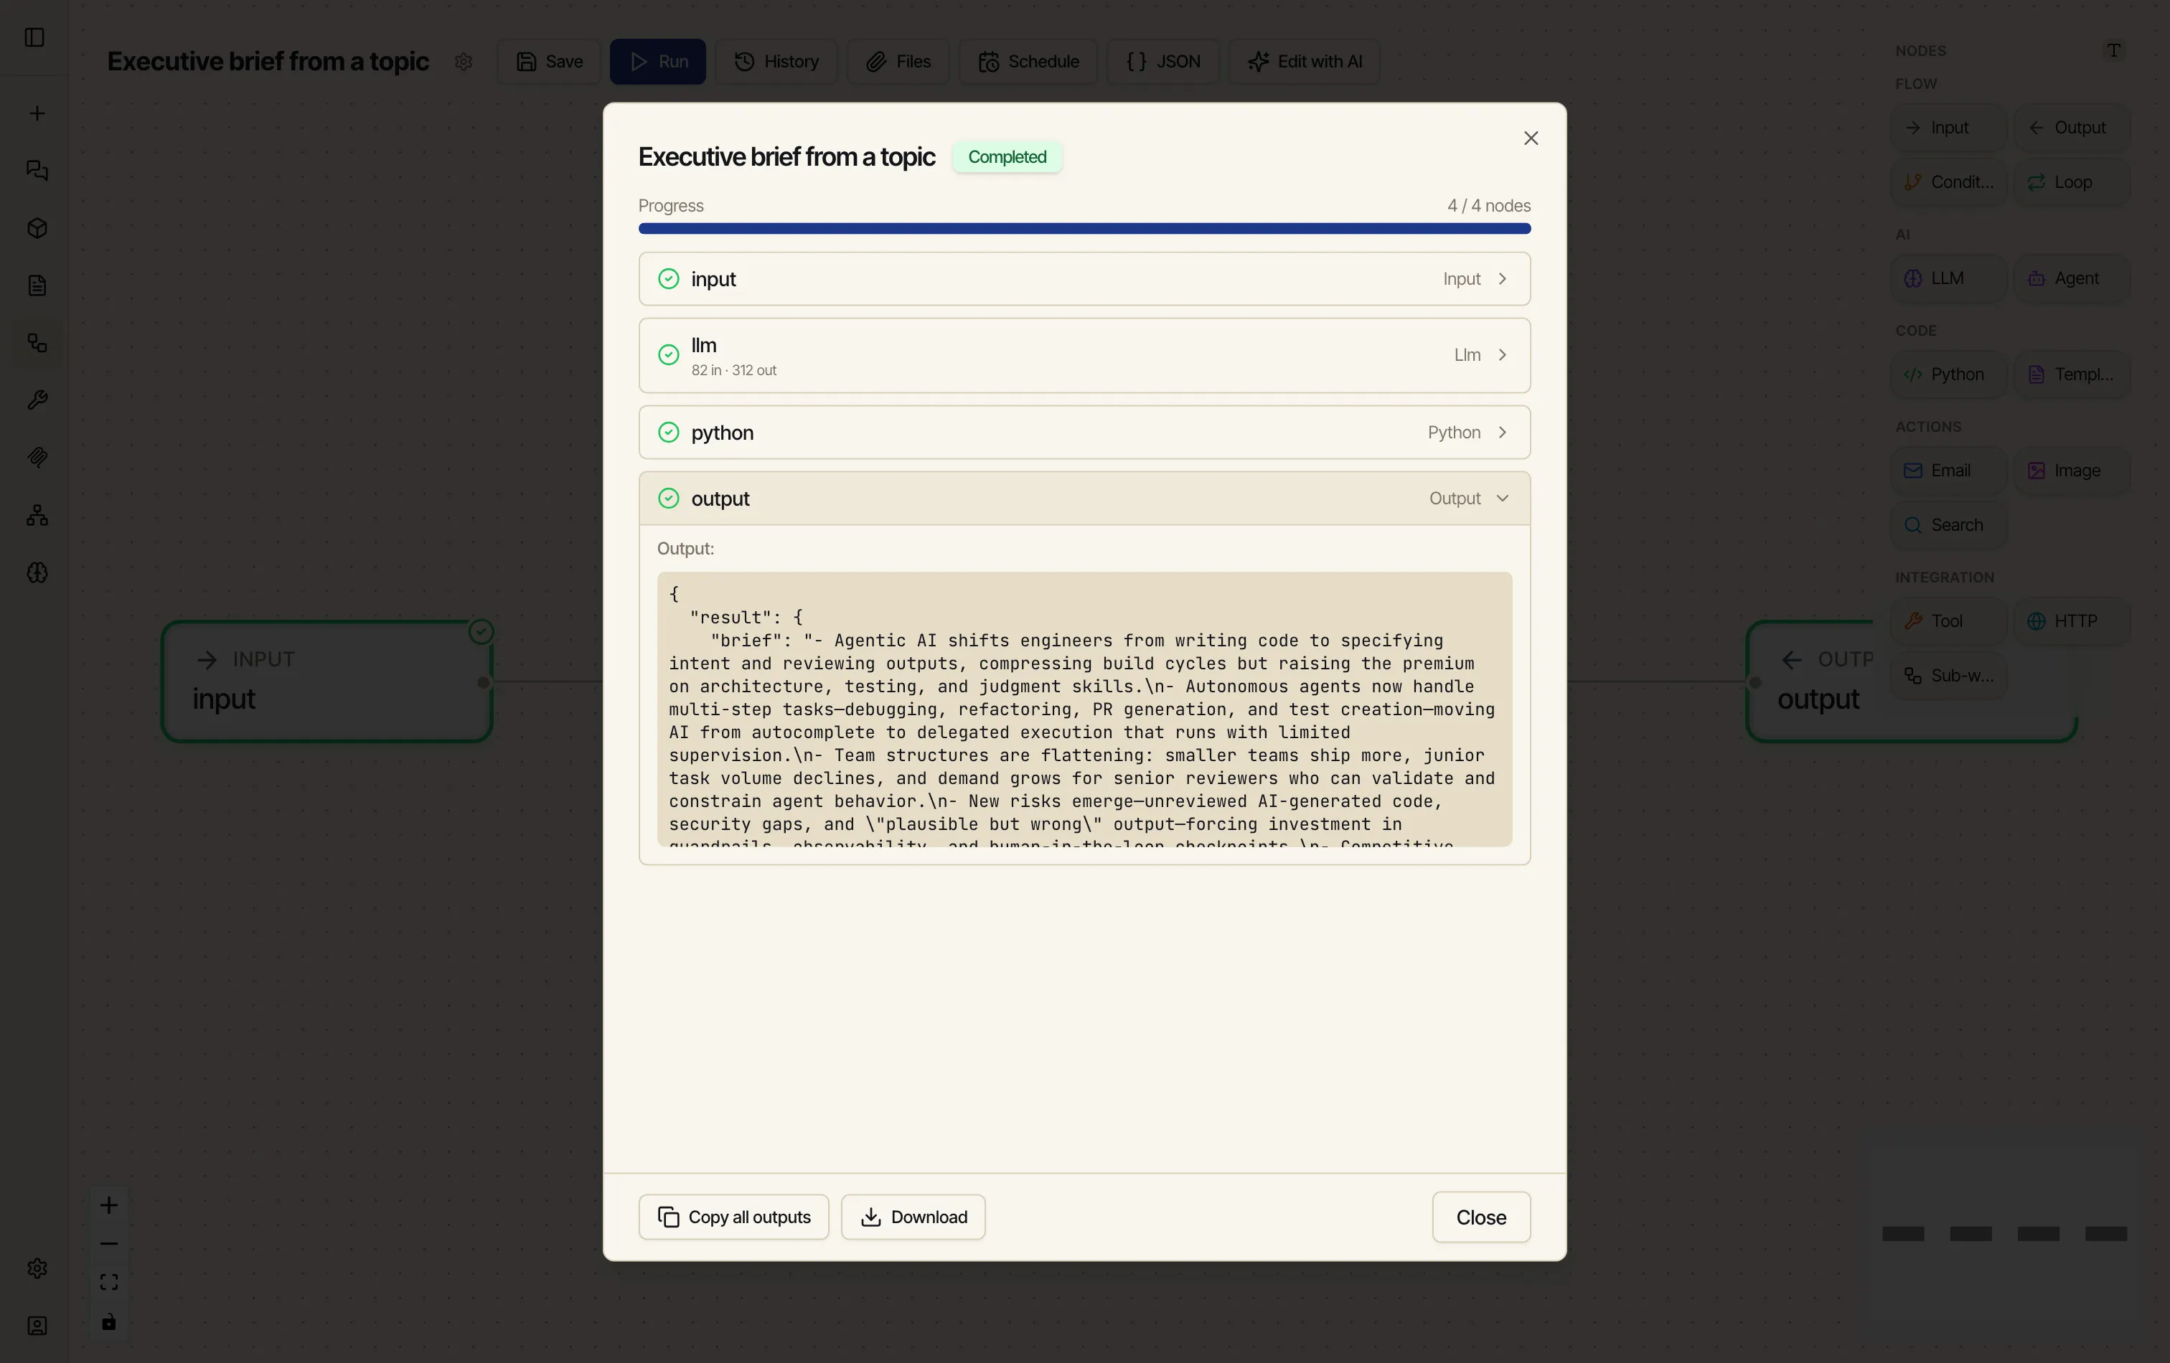
Task: Click the ACTIONS section label in Nodes panel
Action: pos(1927,427)
